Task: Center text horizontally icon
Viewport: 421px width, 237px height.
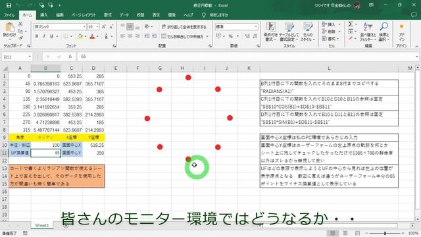Action: pos(130,36)
